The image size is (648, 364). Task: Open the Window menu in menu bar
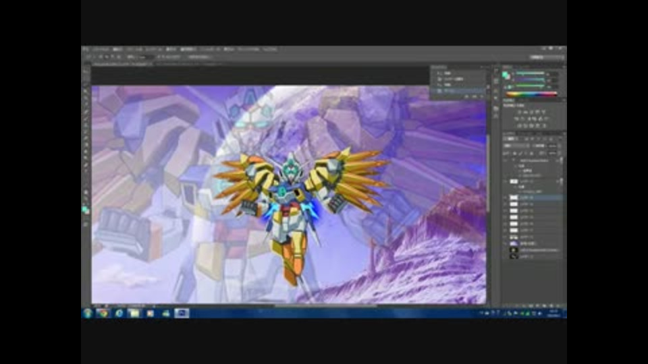pyautogui.click(x=248, y=49)
